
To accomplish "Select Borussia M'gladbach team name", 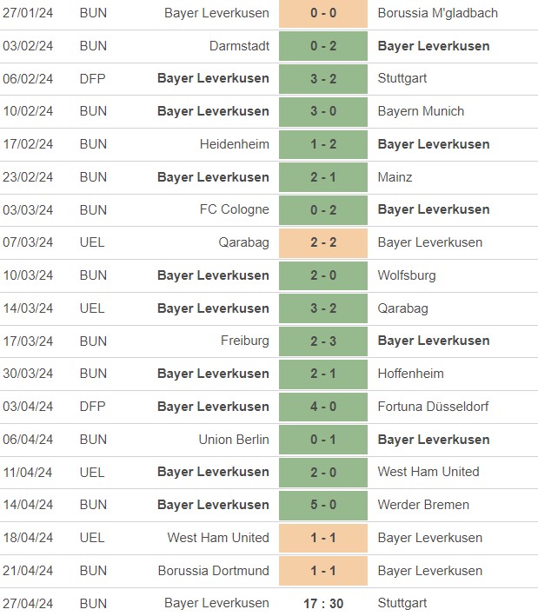I will (449, 13).
